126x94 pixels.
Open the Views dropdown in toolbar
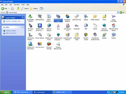coord(42,9)
